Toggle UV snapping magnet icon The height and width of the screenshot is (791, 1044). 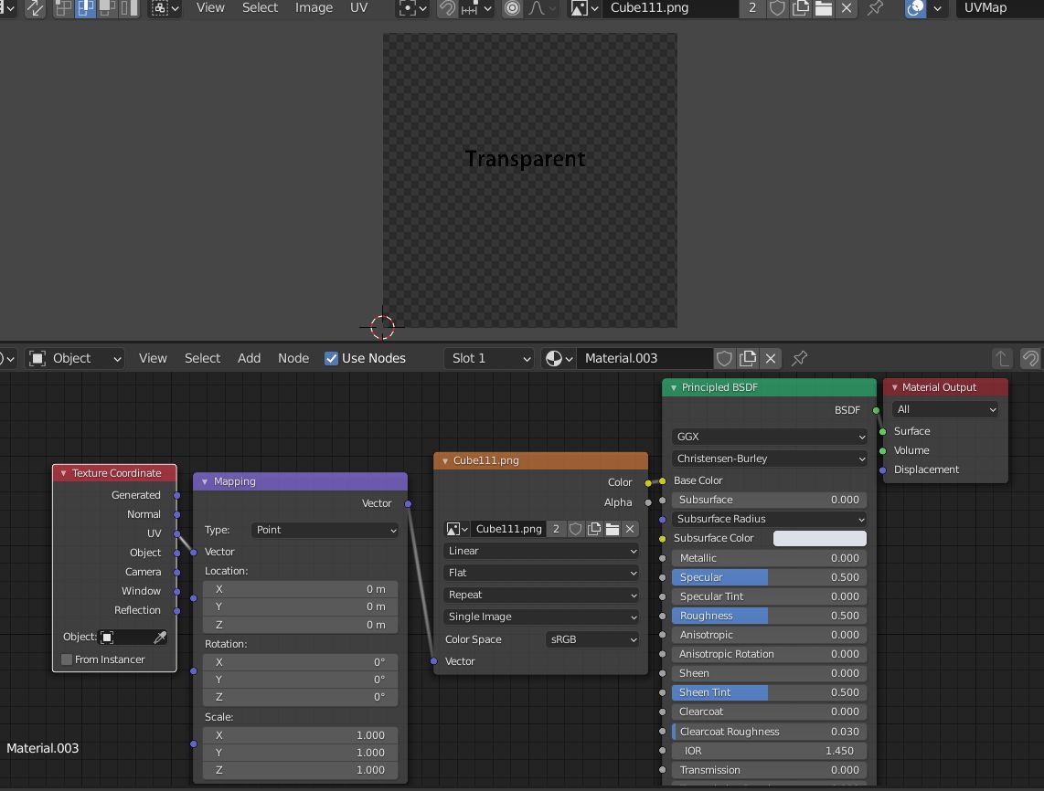pos(447,8)
